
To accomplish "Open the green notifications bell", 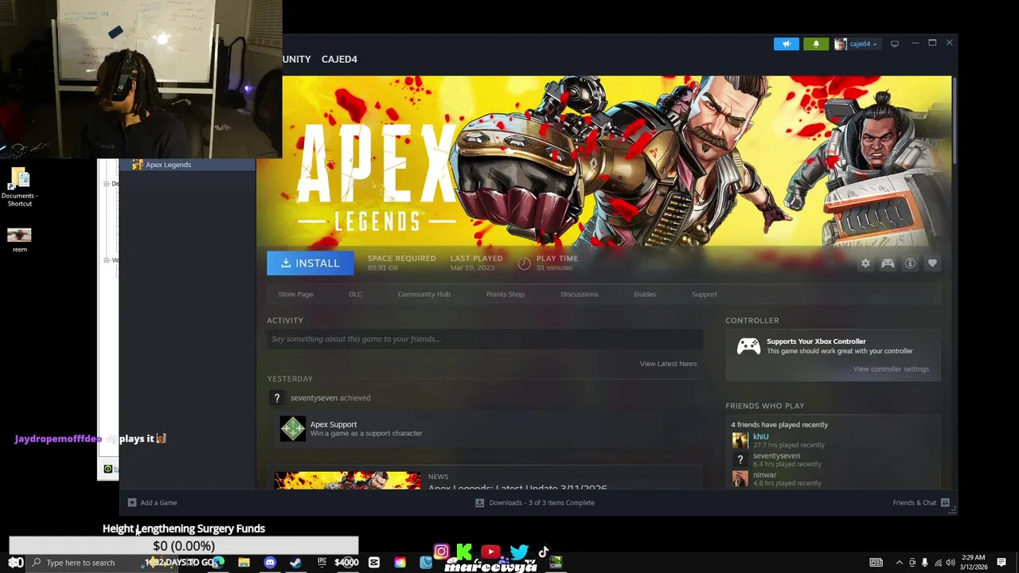I will click(815, 44).
